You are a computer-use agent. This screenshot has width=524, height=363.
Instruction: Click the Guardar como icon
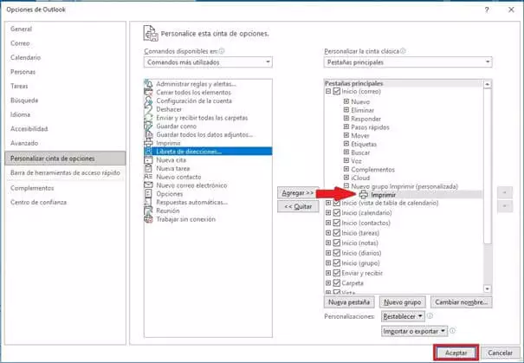(x=148, y=126)
